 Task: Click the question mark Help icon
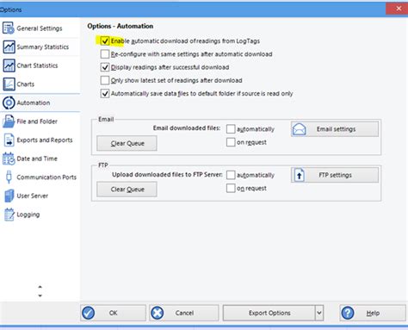click(348, 313)
